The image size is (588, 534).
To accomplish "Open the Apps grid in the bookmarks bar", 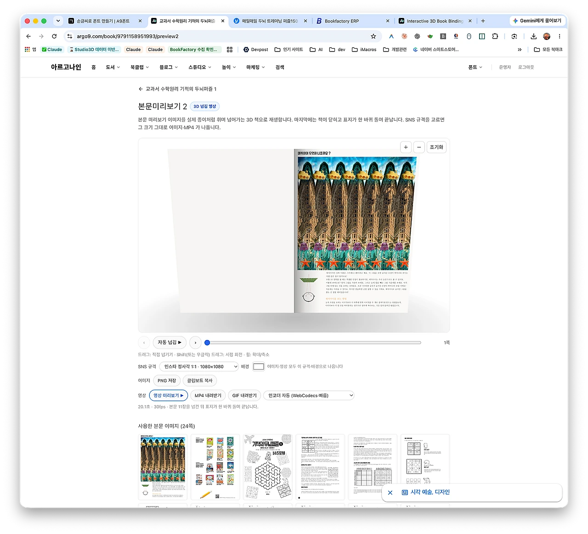I will 28,49.
